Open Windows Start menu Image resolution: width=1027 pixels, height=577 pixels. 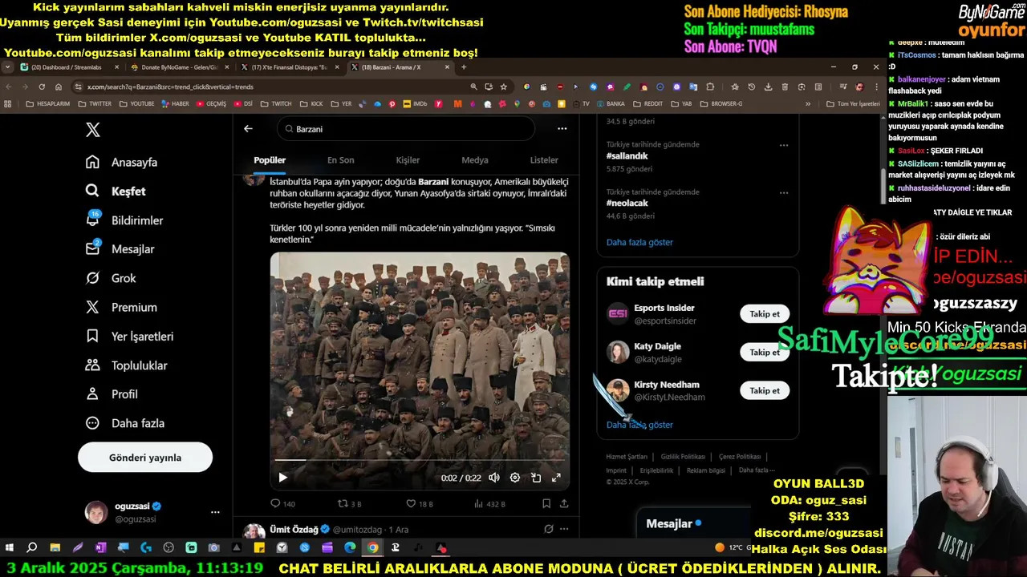pos(10,548)
